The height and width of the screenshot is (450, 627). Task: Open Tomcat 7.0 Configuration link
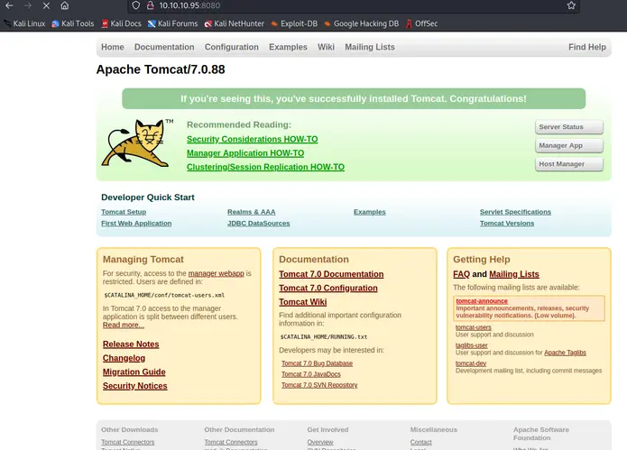(328, 289)
